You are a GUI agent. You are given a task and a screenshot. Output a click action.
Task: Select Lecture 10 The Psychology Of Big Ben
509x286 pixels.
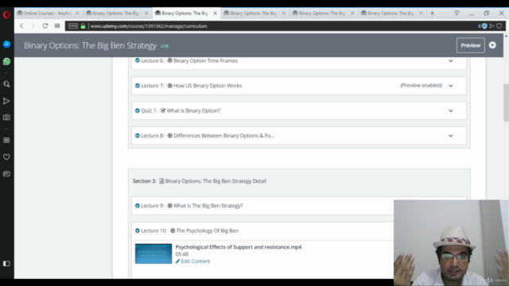208,230
